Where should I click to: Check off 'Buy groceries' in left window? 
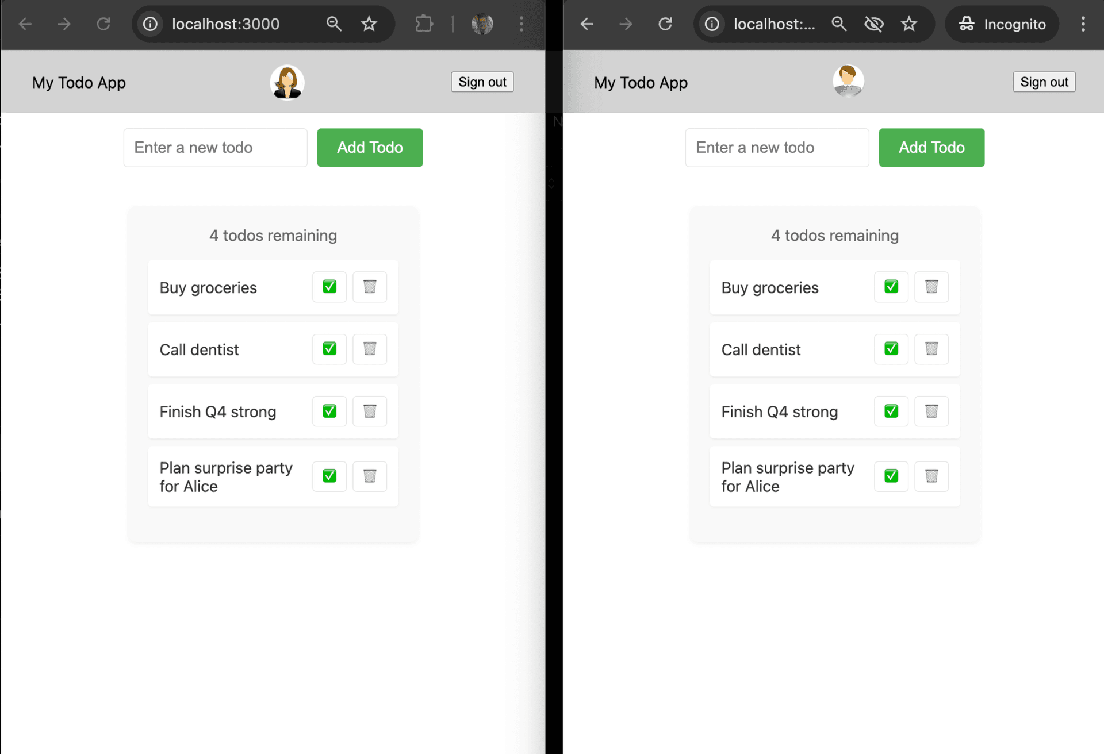329,287
